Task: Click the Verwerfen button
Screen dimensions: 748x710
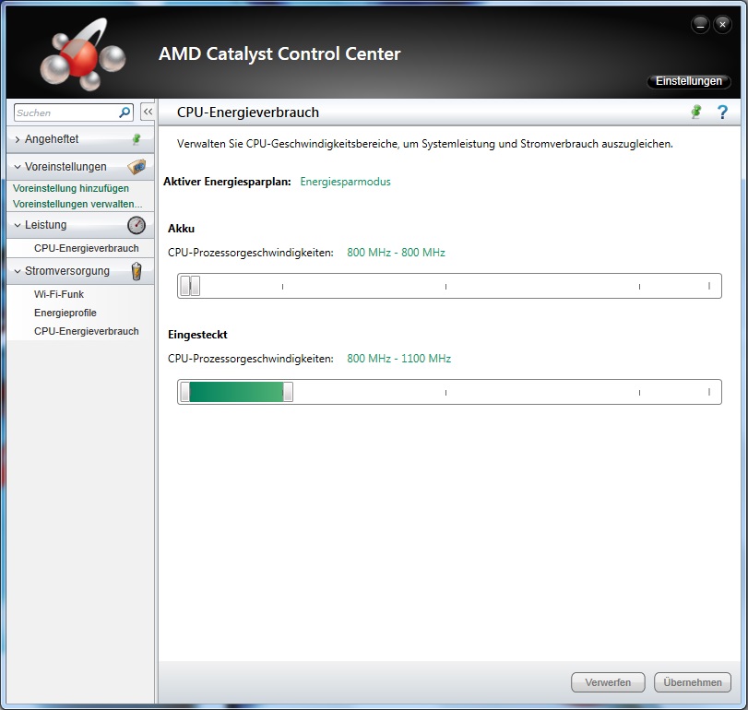Action: (608, 682)
